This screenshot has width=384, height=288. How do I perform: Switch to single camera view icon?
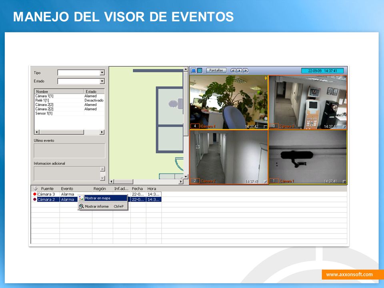click(194, 70)
